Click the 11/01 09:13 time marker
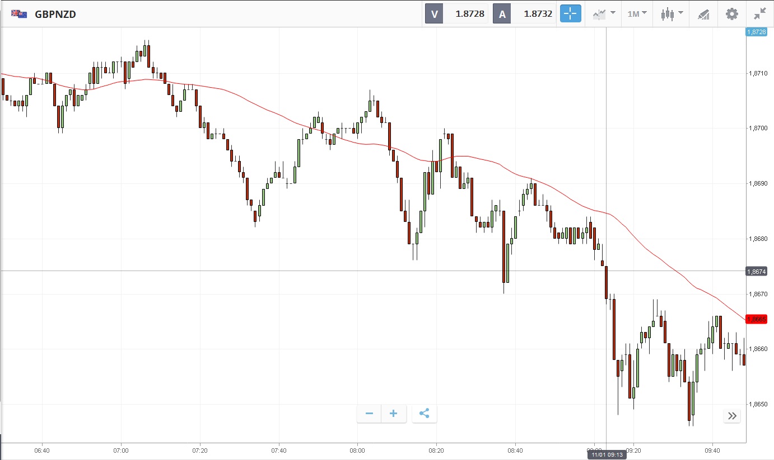 [x=607, y=454]
